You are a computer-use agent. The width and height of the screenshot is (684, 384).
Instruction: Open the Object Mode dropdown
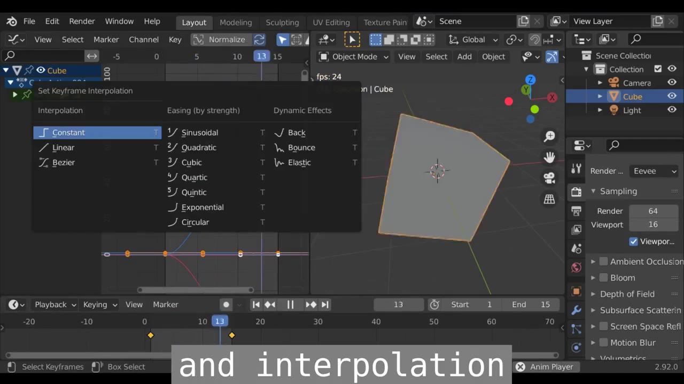coord(354,57)
